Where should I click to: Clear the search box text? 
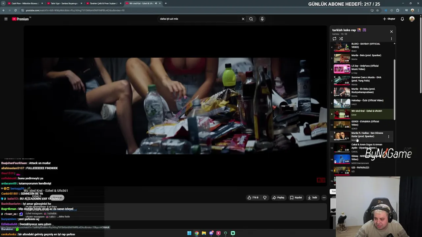tap(243, 19)
